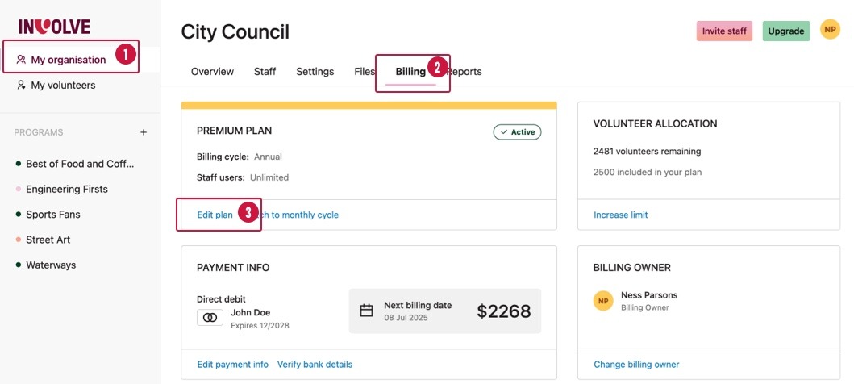Click the green Upgrade button

(x=785, y=31)
